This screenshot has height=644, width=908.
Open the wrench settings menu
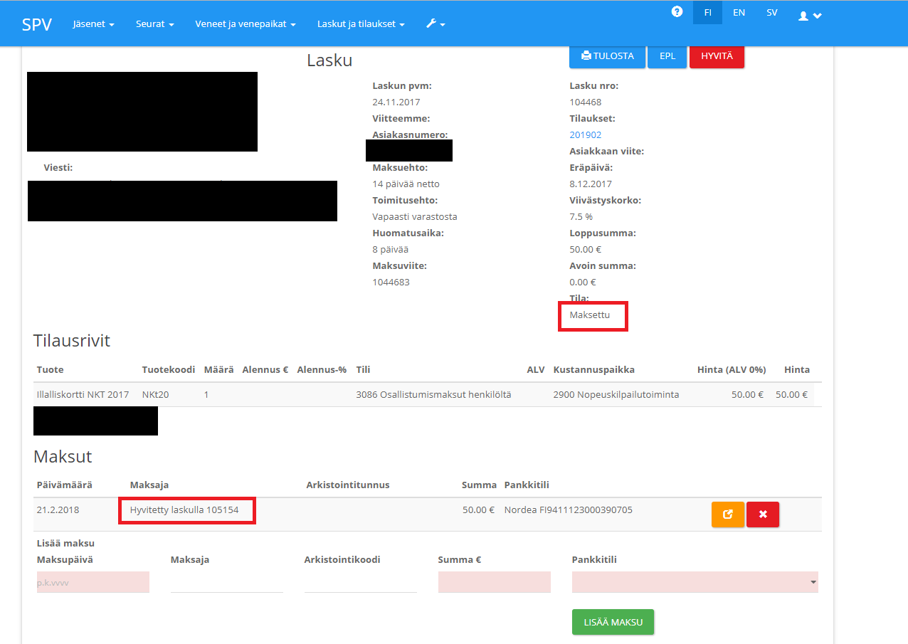point(435,23)
